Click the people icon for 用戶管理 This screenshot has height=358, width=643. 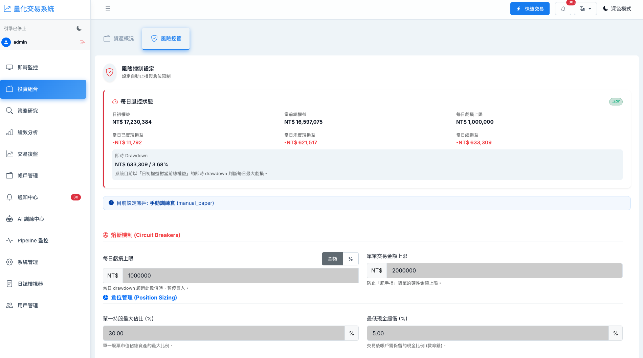click(x=9, y=305)
